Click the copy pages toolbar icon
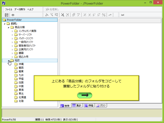 (x=74, y=15)
